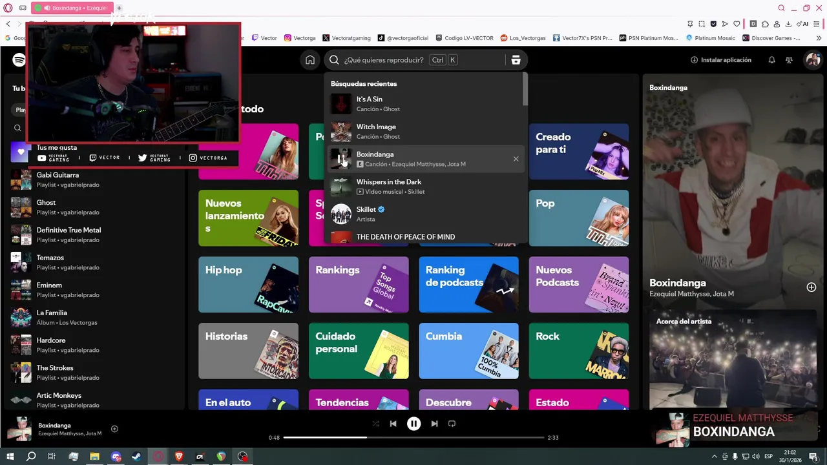Open Ghost playlist in library

[x=96, y=207]
